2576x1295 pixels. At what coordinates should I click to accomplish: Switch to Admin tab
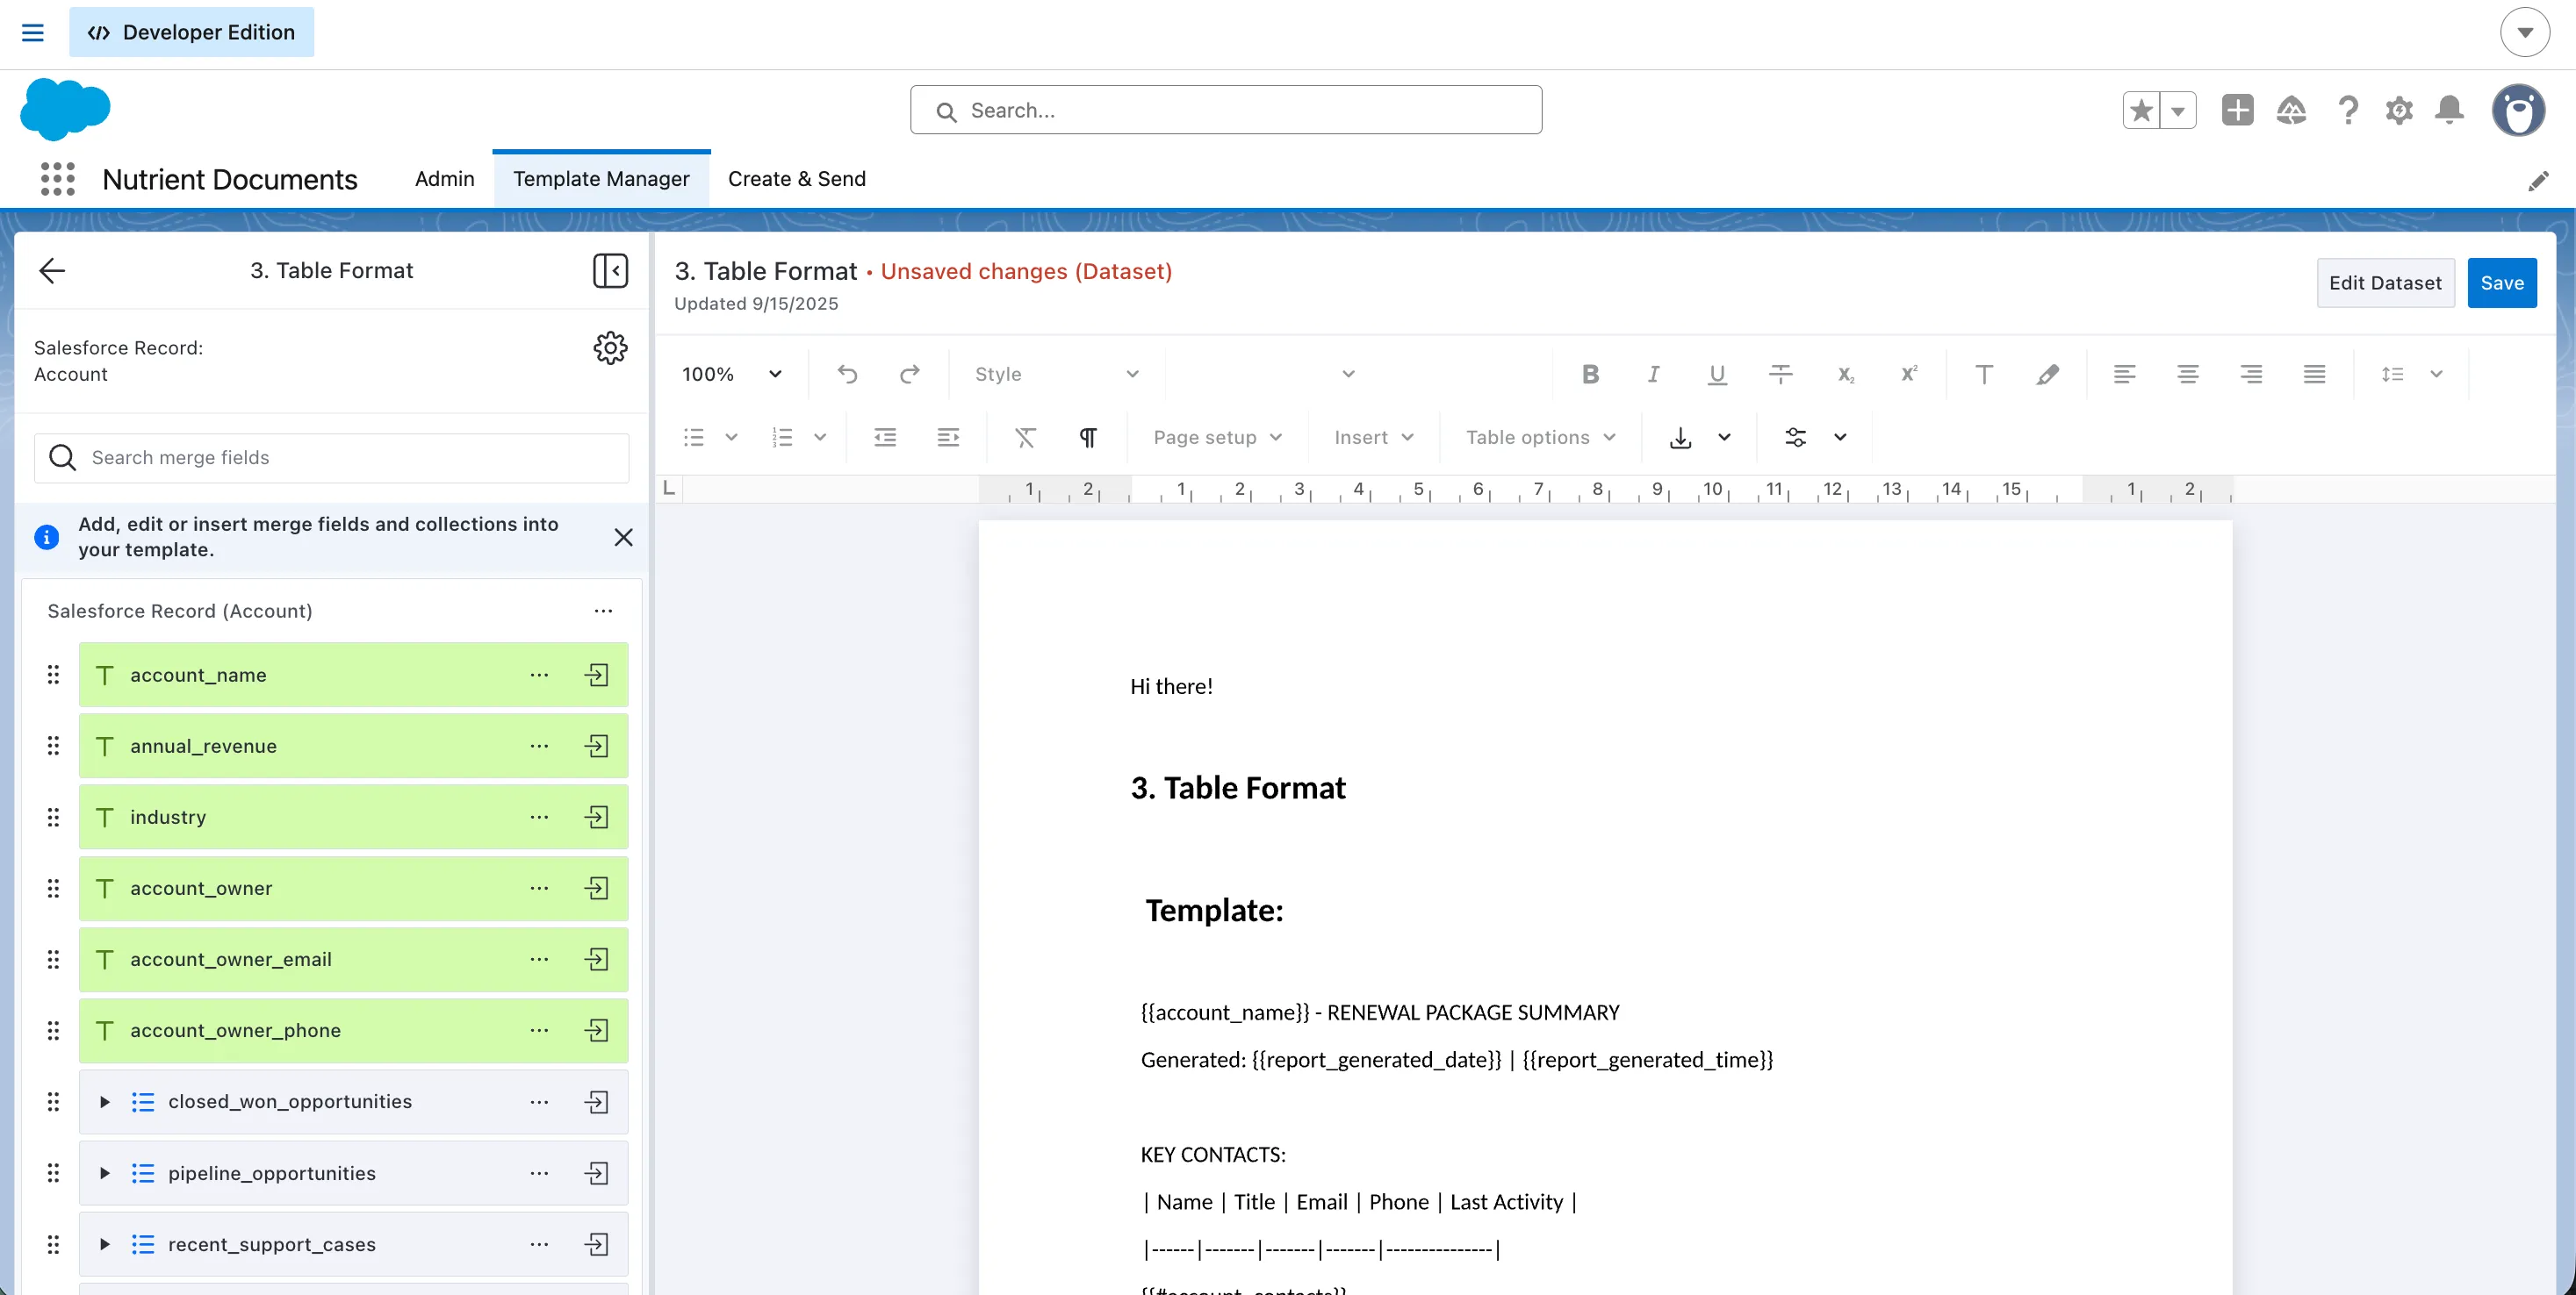click(444, 179)
